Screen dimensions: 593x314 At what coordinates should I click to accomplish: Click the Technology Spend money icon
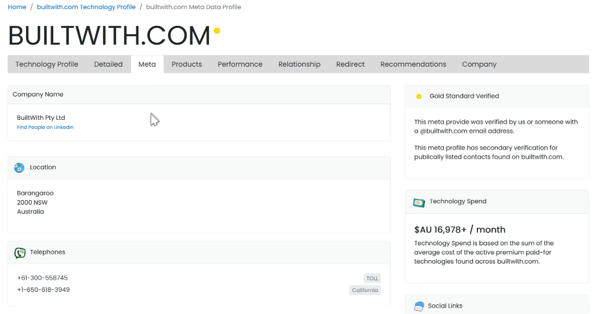418,203
